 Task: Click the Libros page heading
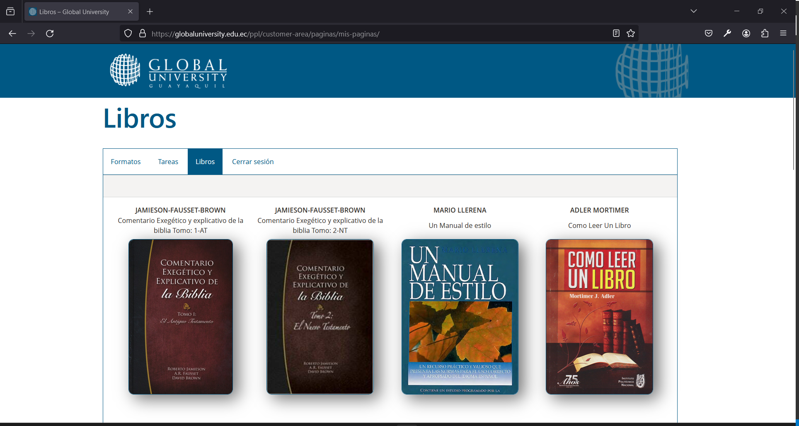pyautogui.click(x=140, y=119)
